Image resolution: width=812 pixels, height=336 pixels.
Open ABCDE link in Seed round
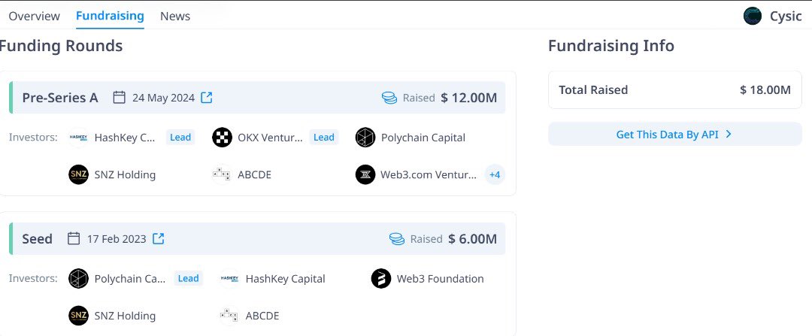(x=262, y=316)
